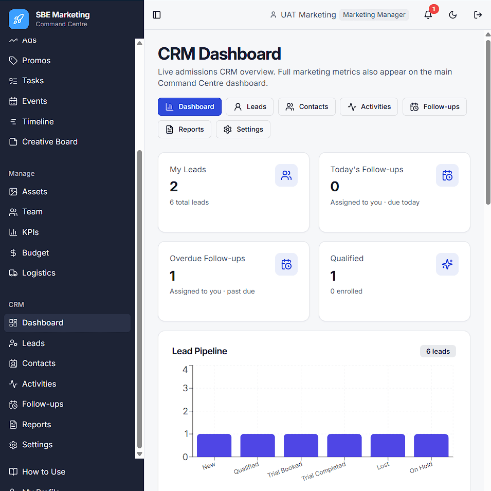Open Promos in sidebar

pyautogui.click(x=67, y=61)
